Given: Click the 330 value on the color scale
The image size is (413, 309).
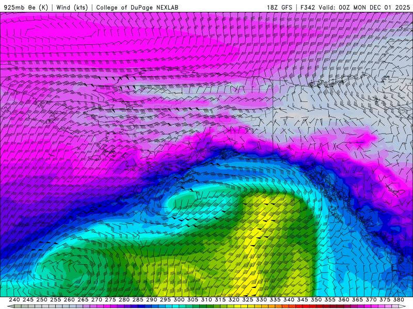Looking at the screenshot, I should 261,300.
